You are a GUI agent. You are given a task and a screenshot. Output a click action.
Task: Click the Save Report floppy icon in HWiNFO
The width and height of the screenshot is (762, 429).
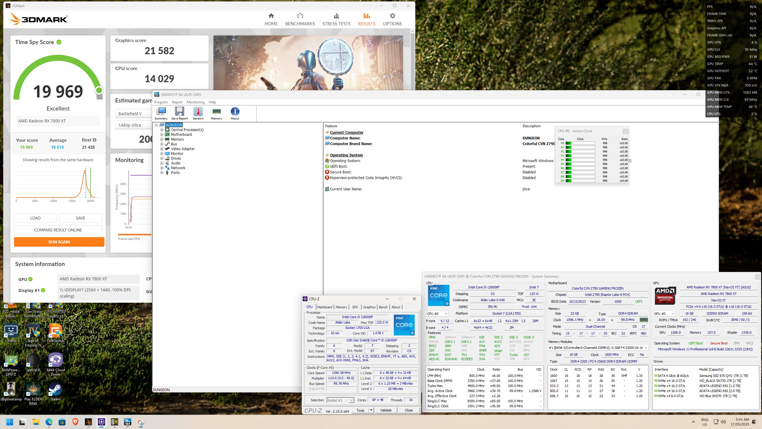click(x=179, y=114)
